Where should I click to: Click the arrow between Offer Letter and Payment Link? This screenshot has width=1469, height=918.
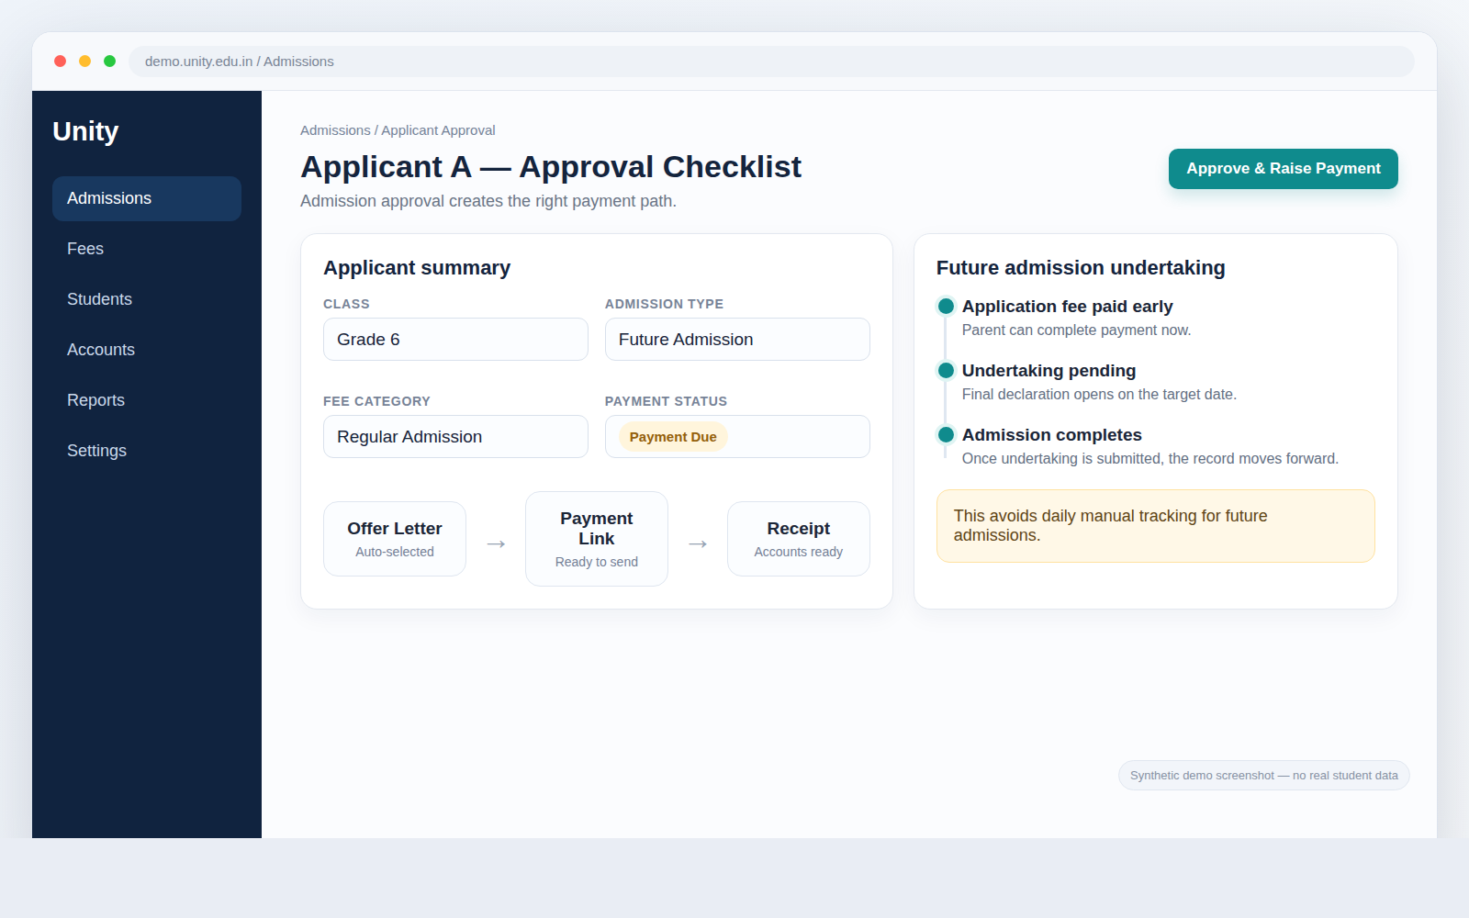pyautogui.click(x=496, y=543)
